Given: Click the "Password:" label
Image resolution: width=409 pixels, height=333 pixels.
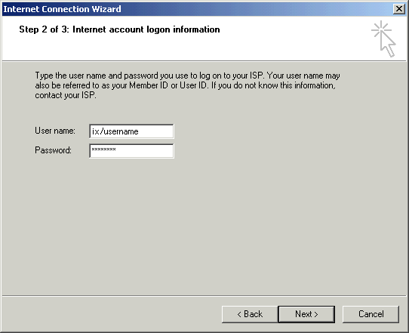Looking at the screenshot, I should [54, 150].
